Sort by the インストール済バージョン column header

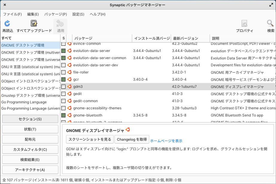[x=152, y=38]
